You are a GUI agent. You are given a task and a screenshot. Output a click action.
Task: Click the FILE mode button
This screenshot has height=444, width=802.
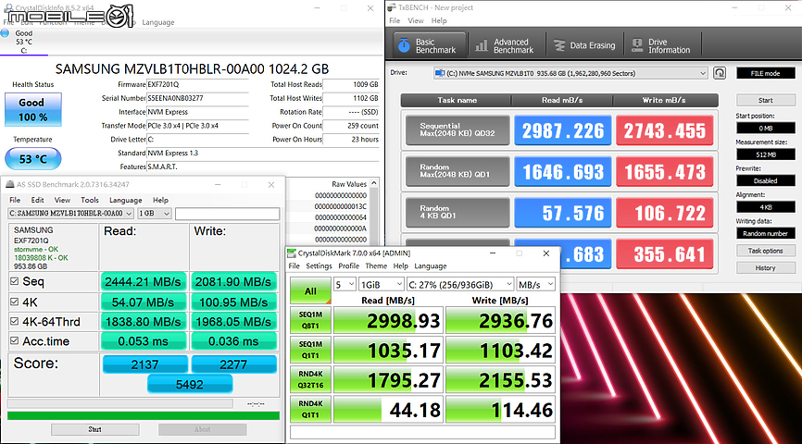coord(766,73)
